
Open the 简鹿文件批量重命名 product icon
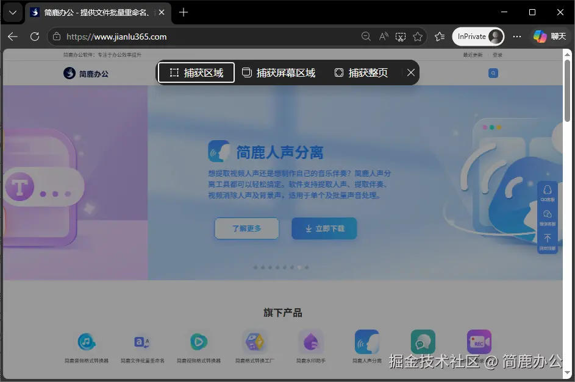(x=142, y=341)
